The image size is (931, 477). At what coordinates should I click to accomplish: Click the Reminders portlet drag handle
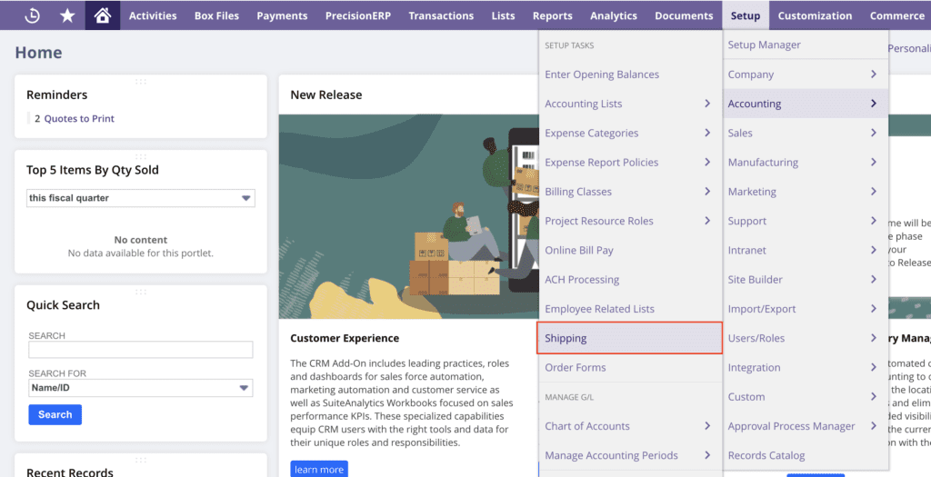141,82
